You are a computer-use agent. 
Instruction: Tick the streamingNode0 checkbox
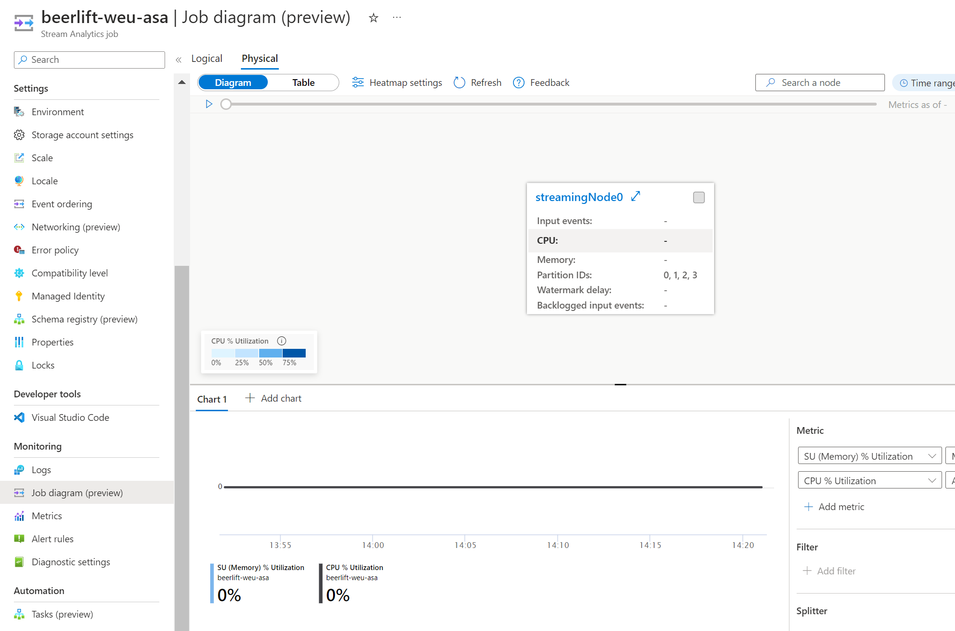pyautogui.click(x=699, y=197)
